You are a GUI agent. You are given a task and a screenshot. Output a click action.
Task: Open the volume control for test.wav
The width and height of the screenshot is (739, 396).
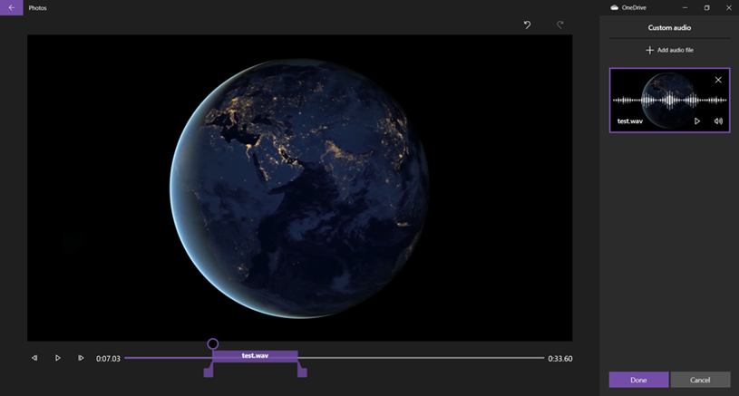click(718, 121)
